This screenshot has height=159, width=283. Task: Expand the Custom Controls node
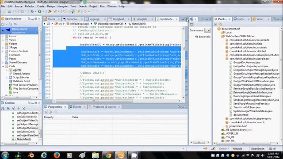click(x=3, y=51)
